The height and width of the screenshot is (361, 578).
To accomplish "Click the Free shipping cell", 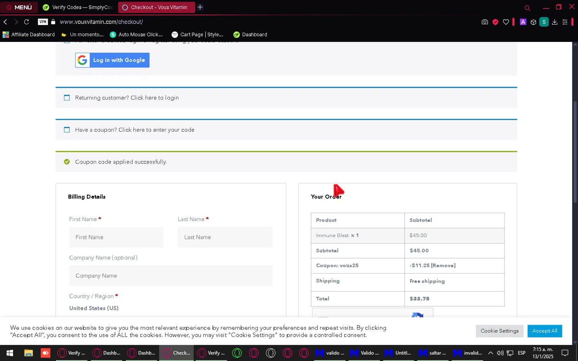I will (x=454, y=282).
